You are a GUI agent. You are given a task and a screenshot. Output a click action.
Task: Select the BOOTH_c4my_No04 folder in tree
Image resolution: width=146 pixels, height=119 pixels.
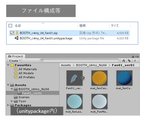click(34, 89)
